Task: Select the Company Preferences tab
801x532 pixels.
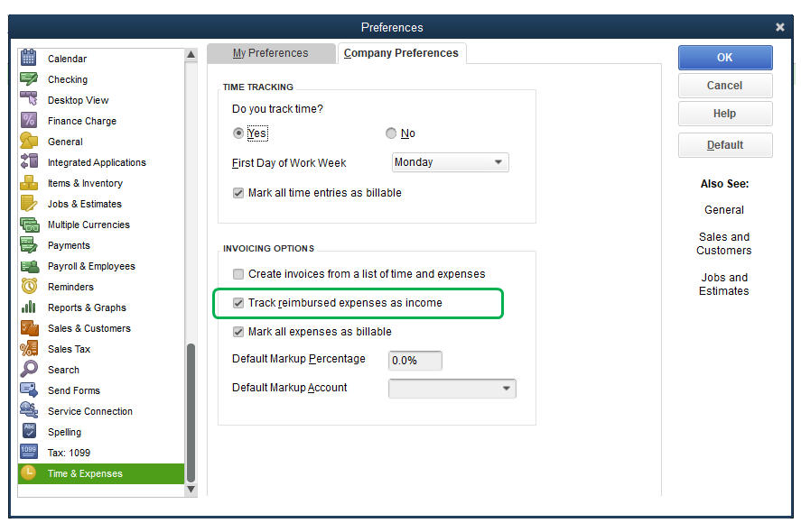Action: pos(401,53)
